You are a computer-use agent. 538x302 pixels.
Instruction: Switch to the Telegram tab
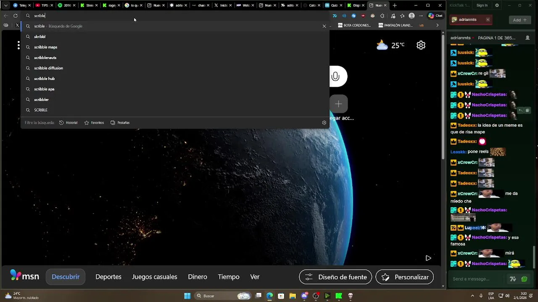22,5
